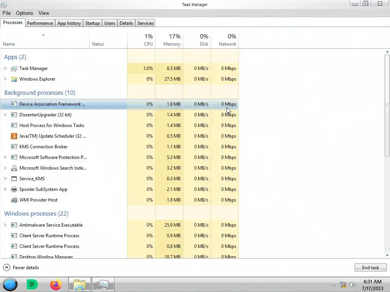The image size is (390, 292).
Task: Click the Fewer details link
Action: 26,267
